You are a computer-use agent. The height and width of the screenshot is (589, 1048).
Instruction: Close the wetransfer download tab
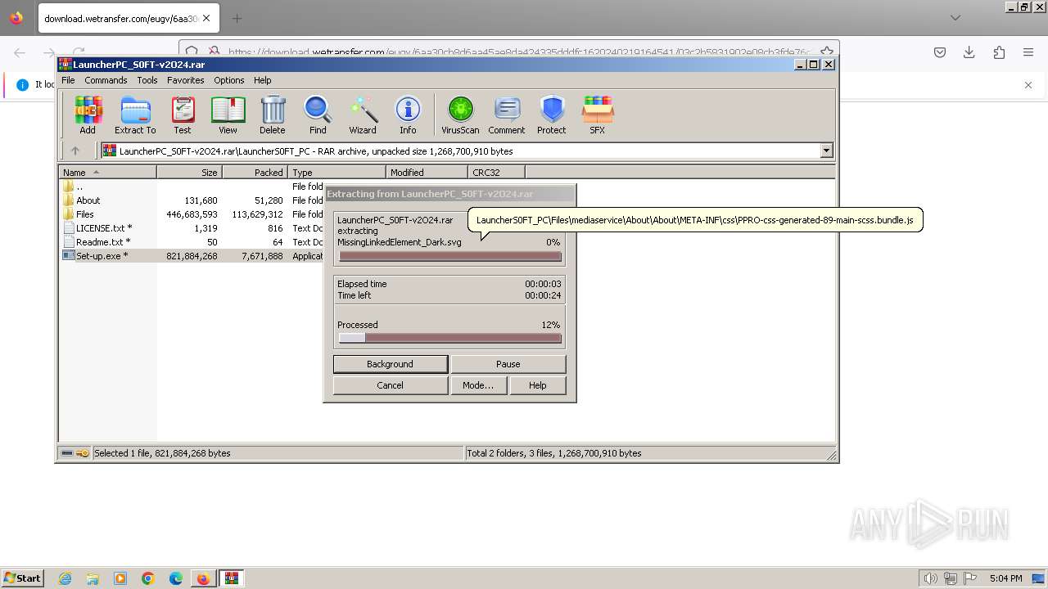pos(206,18)
